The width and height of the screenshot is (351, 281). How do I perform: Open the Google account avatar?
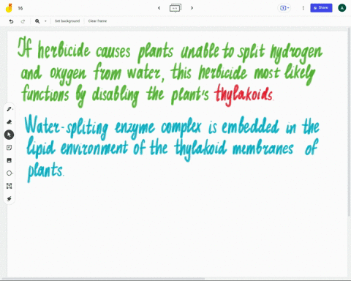coord(341,8)
